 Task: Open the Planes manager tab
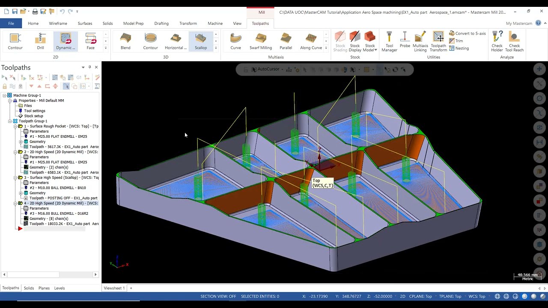click(x=44, y=288)
